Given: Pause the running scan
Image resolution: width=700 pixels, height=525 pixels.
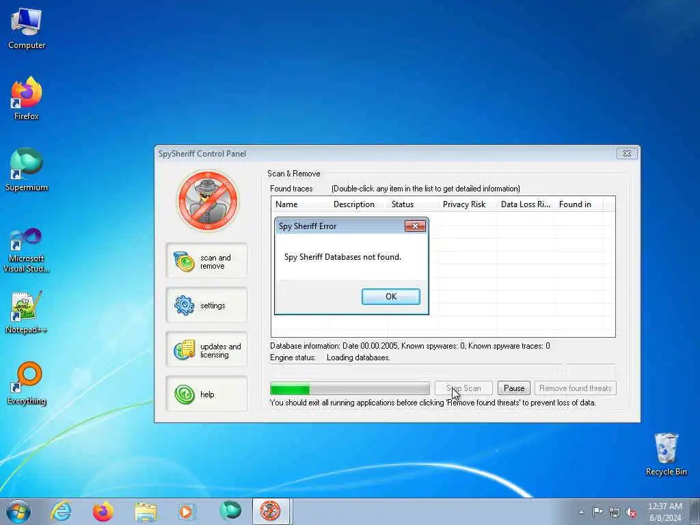Looking at the screenshot, I should [514, 388].
